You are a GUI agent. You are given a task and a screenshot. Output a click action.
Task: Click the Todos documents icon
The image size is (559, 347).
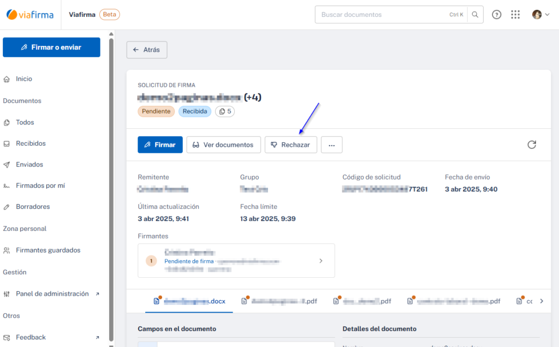pyautogui.click(x=7, y=123)
